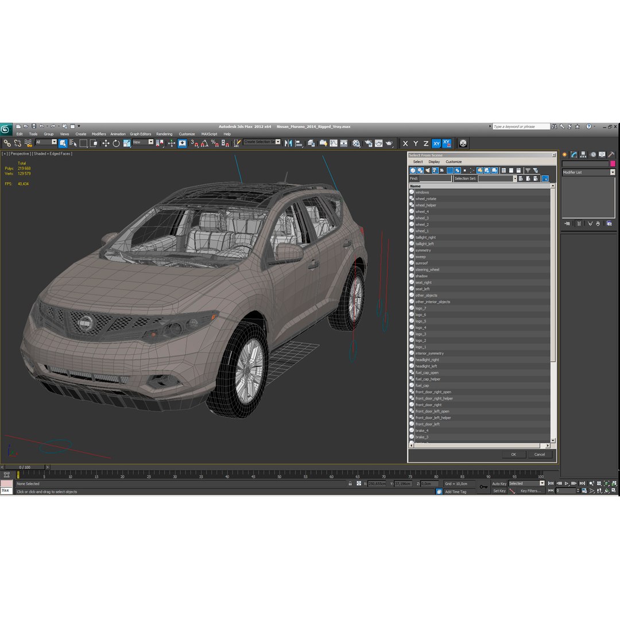This screenshot has width=620, height=620.
Task: Click the Set Key button
Action: click(x=499, y=491)
